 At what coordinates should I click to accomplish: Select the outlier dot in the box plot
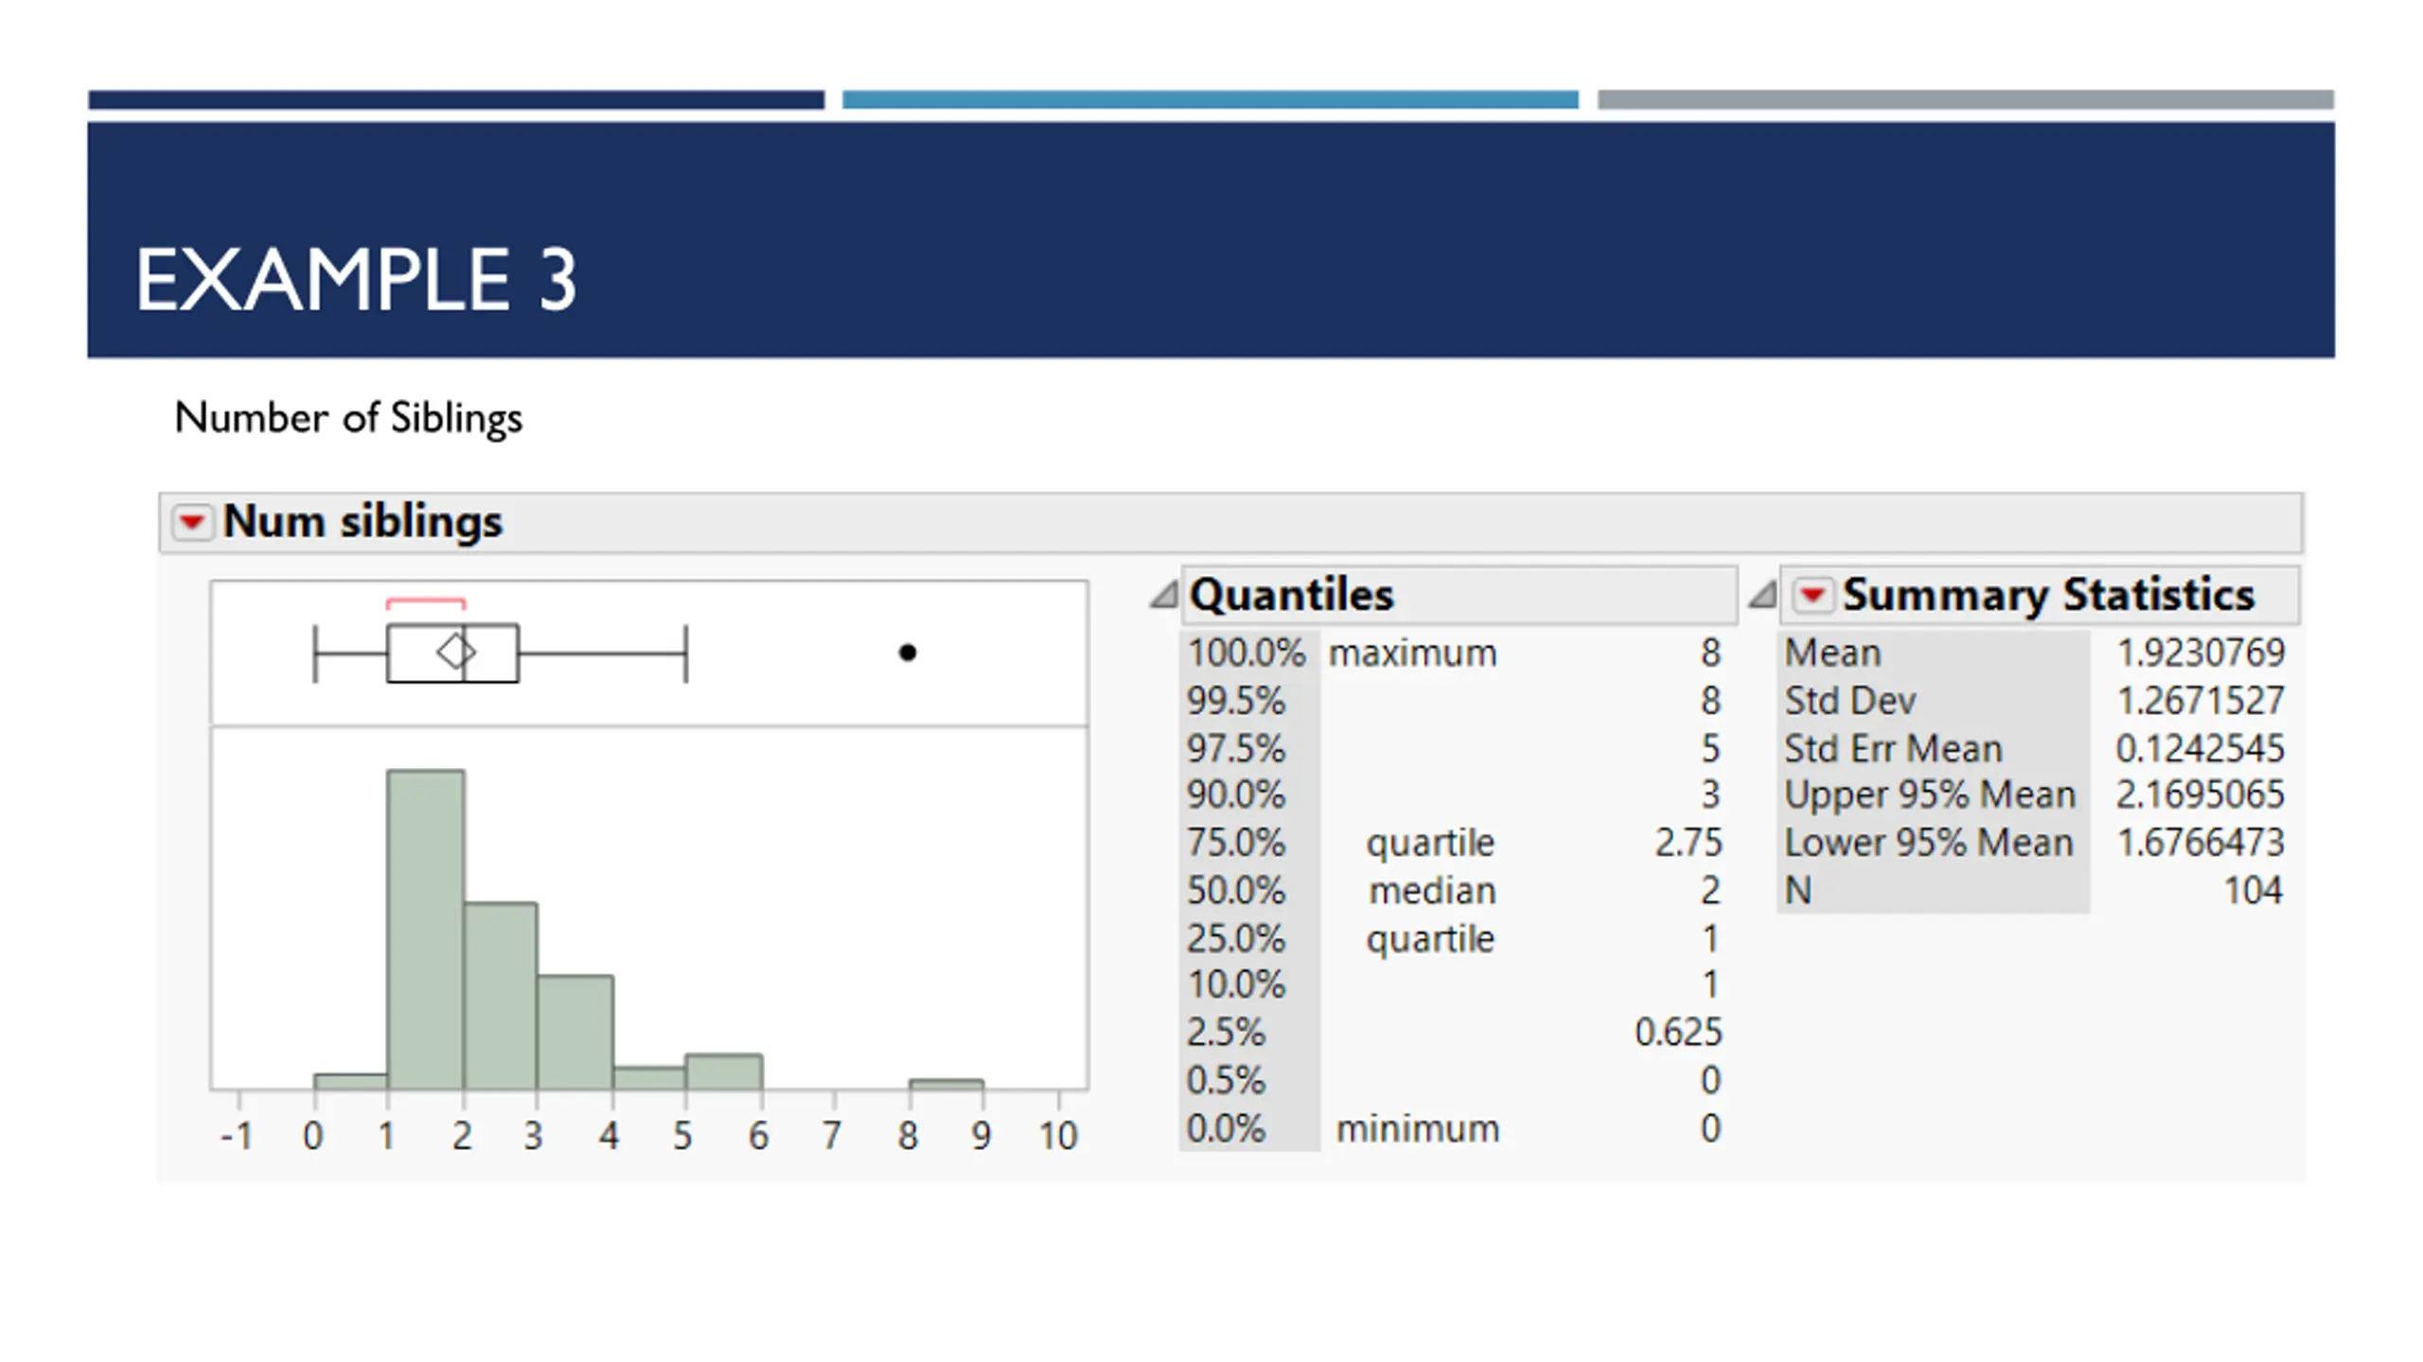click(907, 653)
